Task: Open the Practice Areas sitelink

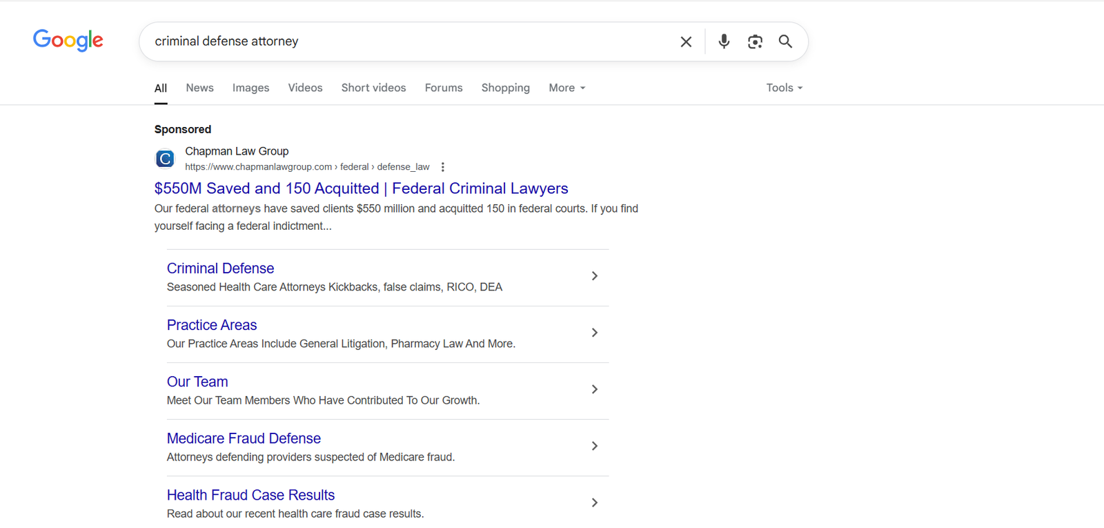Action: coord(212,325)
